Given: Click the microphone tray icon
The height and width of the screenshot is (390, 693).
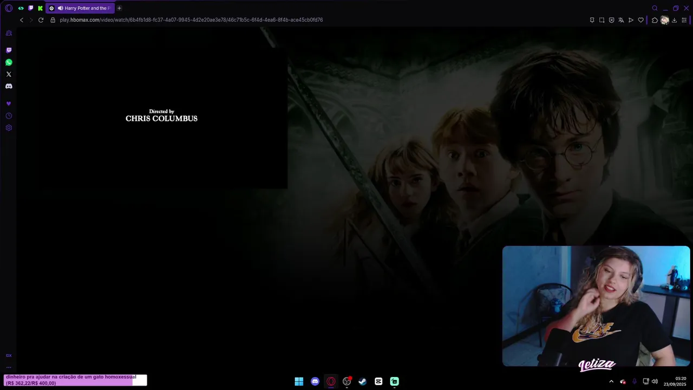Looking at the screenshot, I should (635, 381).
